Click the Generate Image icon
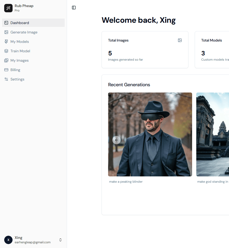 pyautogui.click(x=6, y=32)
